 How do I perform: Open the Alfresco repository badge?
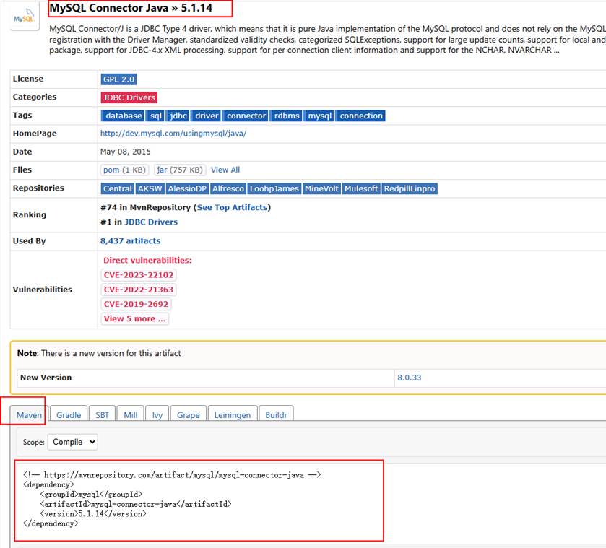tap(228, 188)
